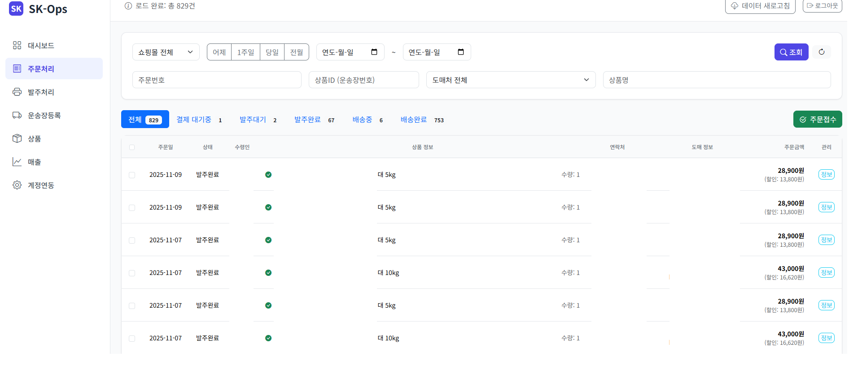Check the first 2025-11-09 order row checkbox
This screenshot has width=849, height=382.
click(132, 175)
